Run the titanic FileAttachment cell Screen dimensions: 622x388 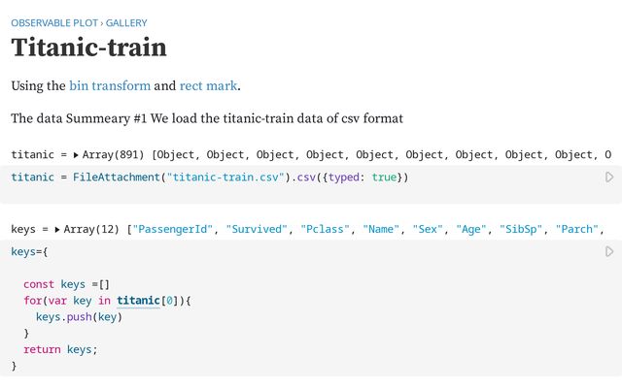click(x=609, y=178)
